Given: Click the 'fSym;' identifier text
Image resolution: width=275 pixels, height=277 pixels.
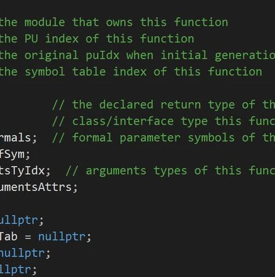Looking at the screenshot, I should tap(15, 154).
